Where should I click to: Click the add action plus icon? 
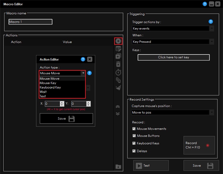(118, 41)
